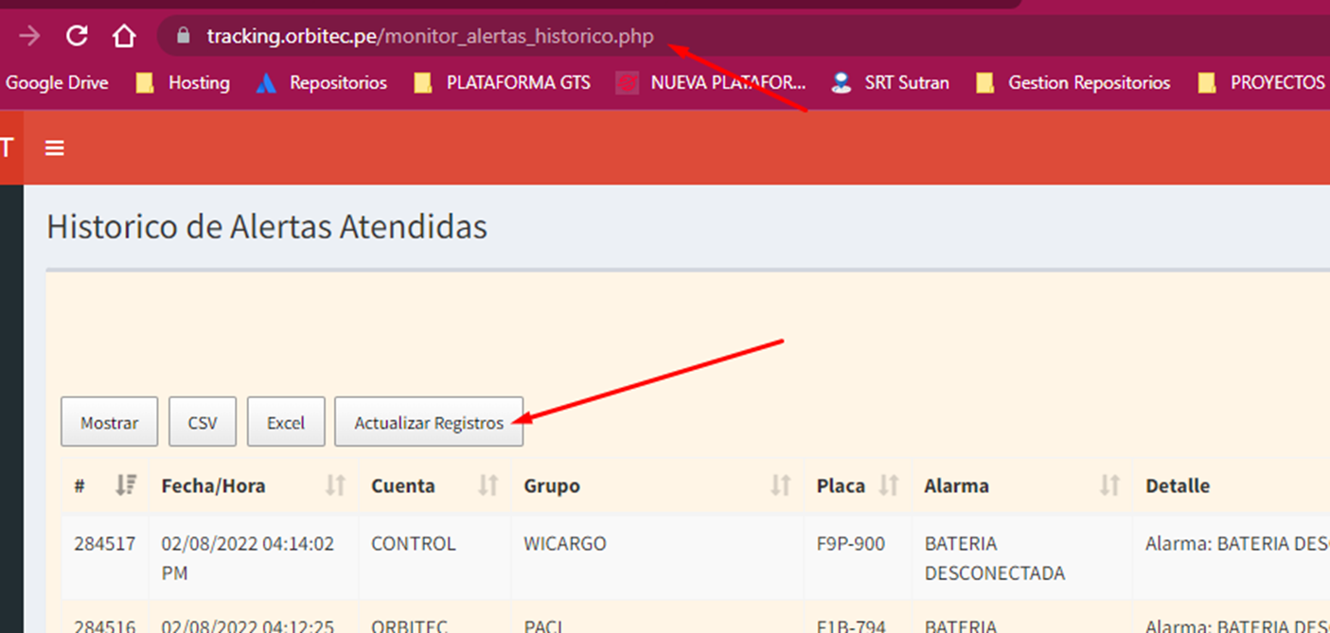This screenshot has width=1330, height=633.
Task: Click the CSV export button
Action: (x=203, y=422)
